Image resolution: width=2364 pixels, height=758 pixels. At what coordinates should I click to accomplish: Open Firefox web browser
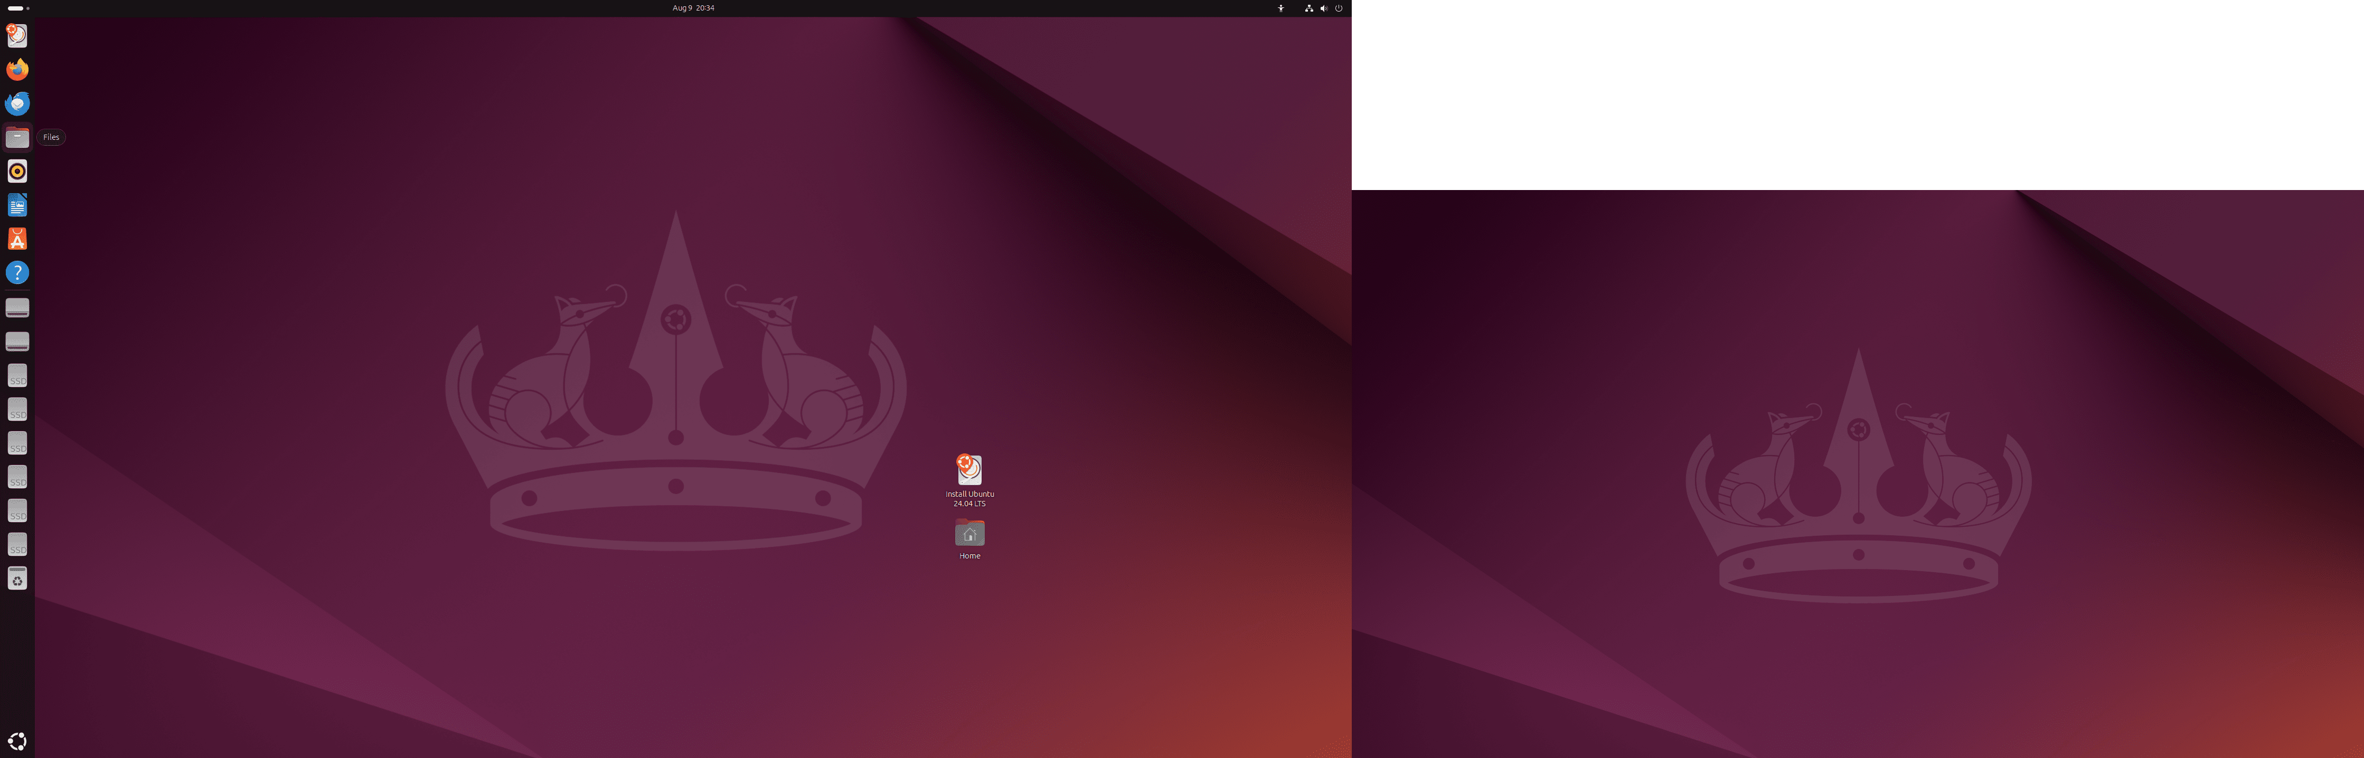17,70
